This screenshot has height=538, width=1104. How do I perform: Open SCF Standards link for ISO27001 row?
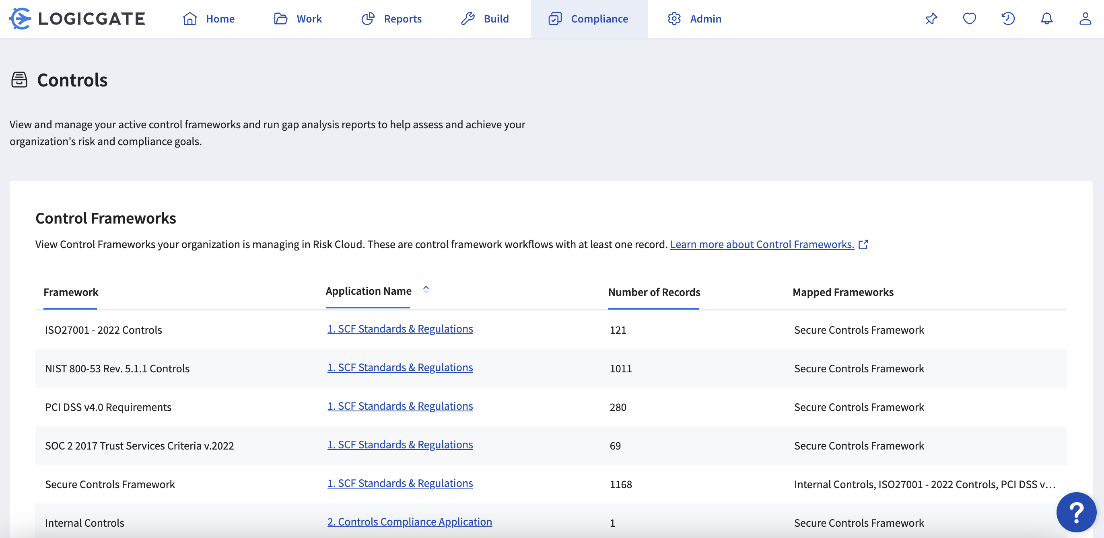400,329
